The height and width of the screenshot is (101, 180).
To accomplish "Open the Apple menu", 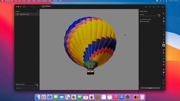I will point(2,1).
